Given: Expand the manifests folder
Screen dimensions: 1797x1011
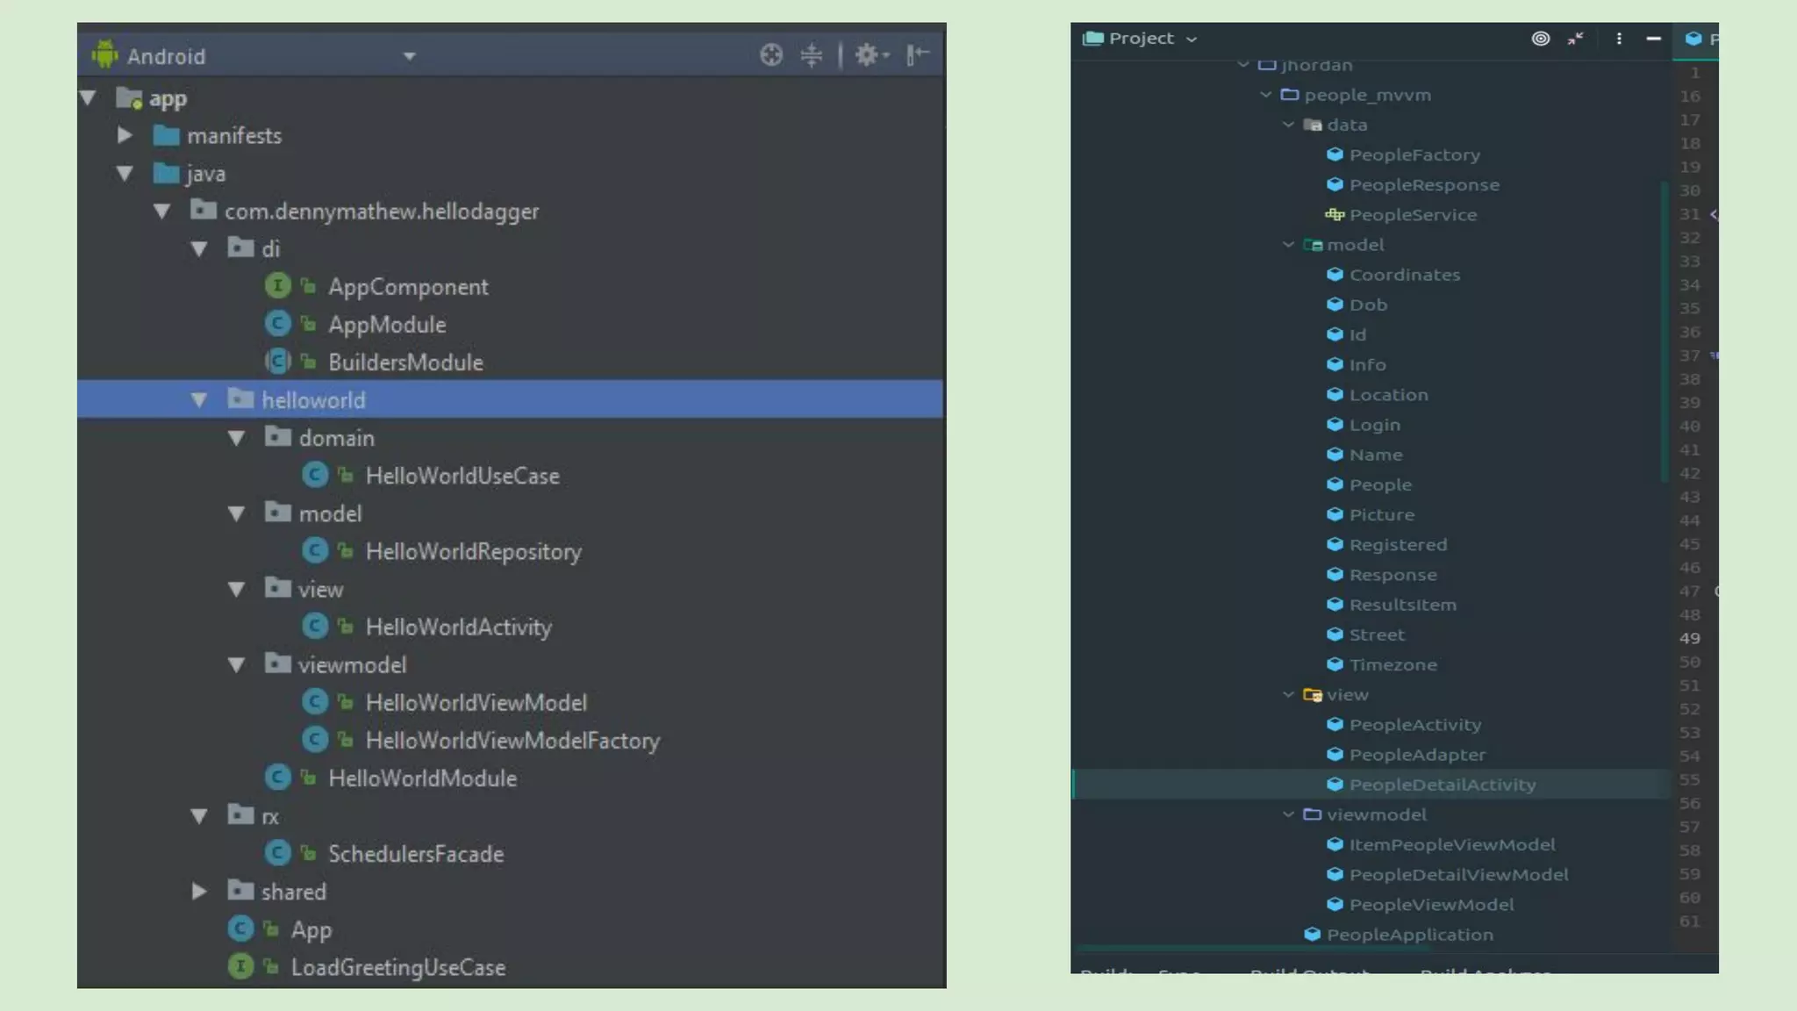Looking at the screenshot, I should tap(125, 135).
